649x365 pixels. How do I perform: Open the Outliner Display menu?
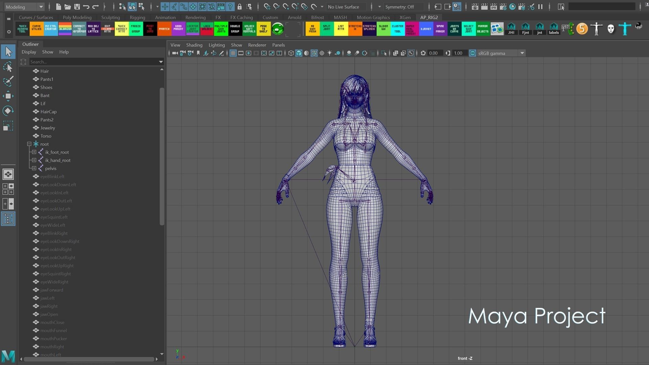[29, 52]
